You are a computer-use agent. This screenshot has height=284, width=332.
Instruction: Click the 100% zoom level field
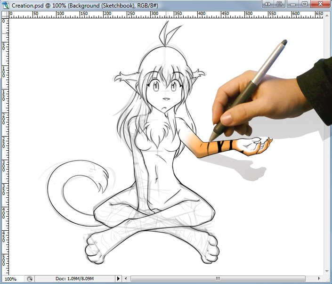pyautogui.click(x=13, y=279)
